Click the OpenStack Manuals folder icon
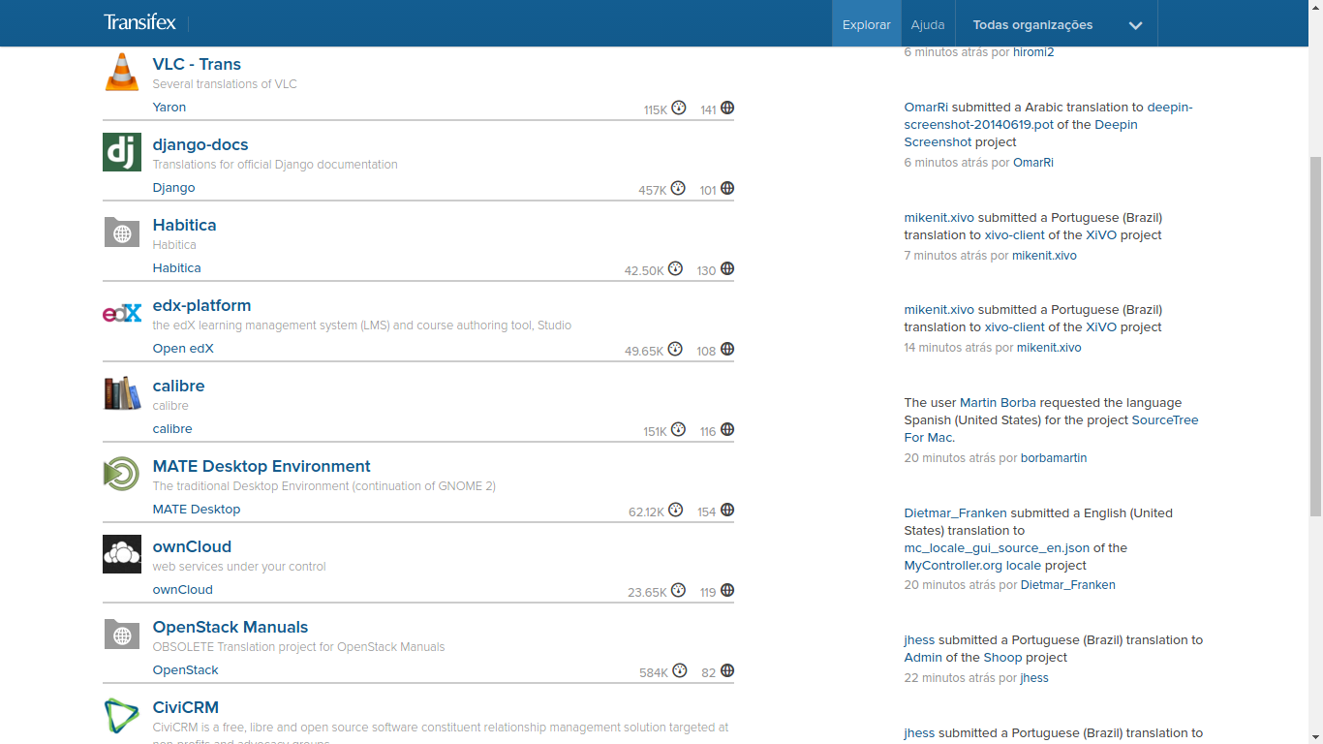Screen dimensions: 1323x744 122,635
